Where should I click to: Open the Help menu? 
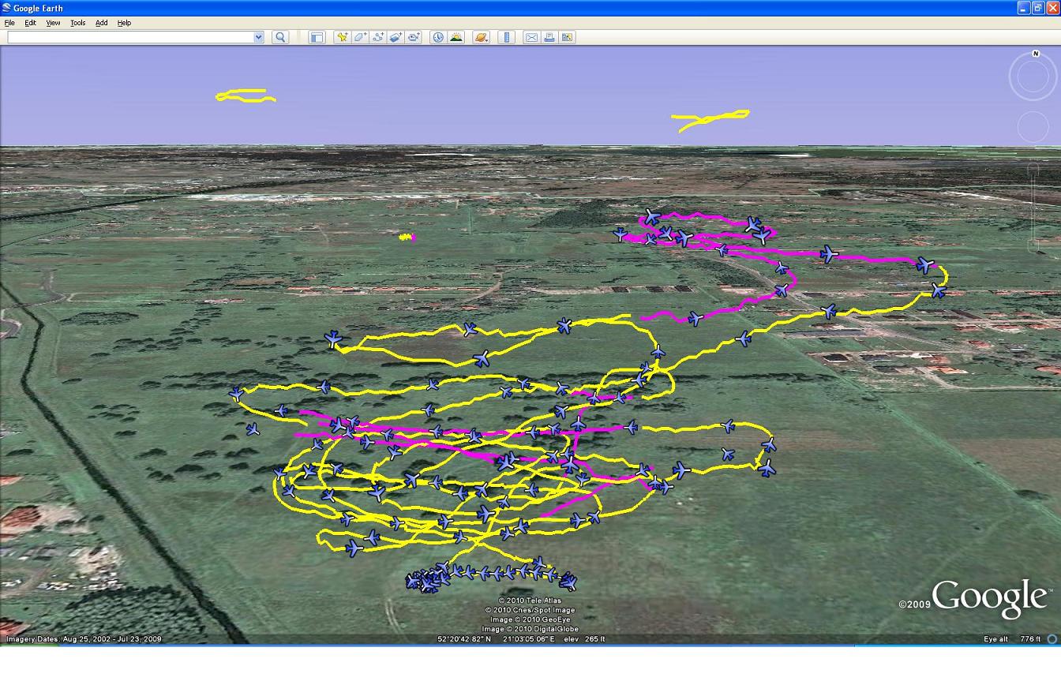tap(124, 23)
